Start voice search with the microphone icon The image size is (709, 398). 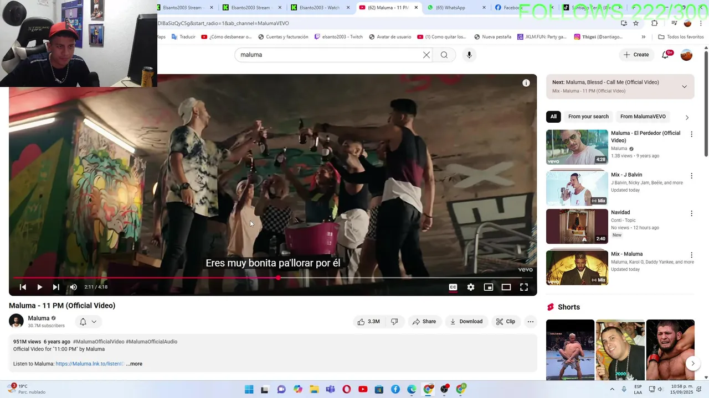coord(469,55)
